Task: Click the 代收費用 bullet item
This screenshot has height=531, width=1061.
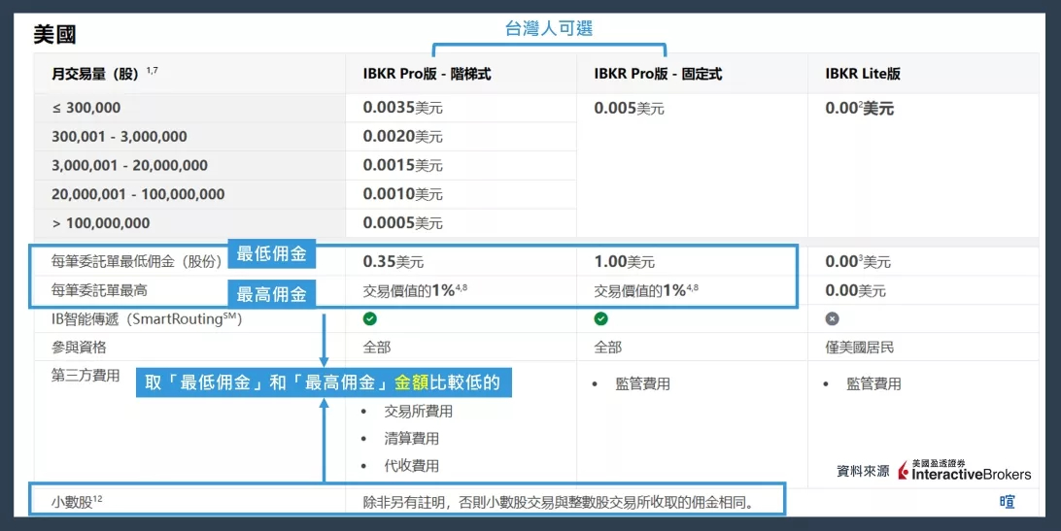Action: (411, 465)
